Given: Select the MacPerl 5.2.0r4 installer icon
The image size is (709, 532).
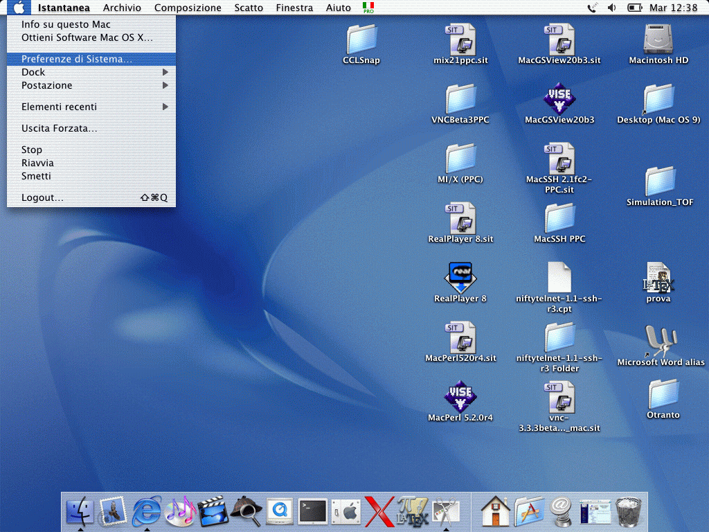Looking at the screenshot, I should coord(460,396).
